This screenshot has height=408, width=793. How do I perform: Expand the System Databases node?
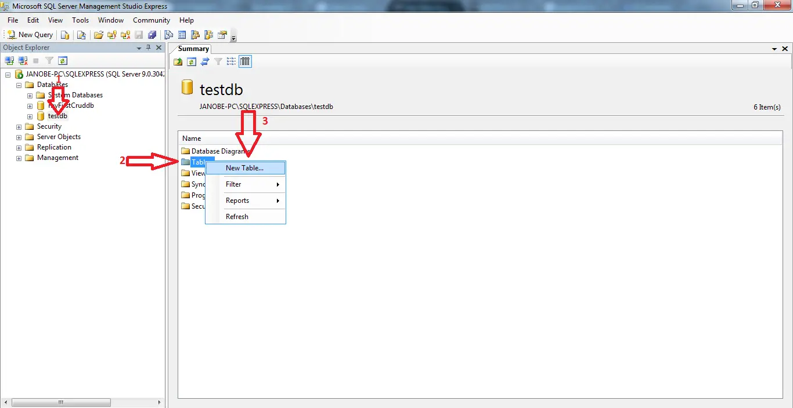click(30, 95)
